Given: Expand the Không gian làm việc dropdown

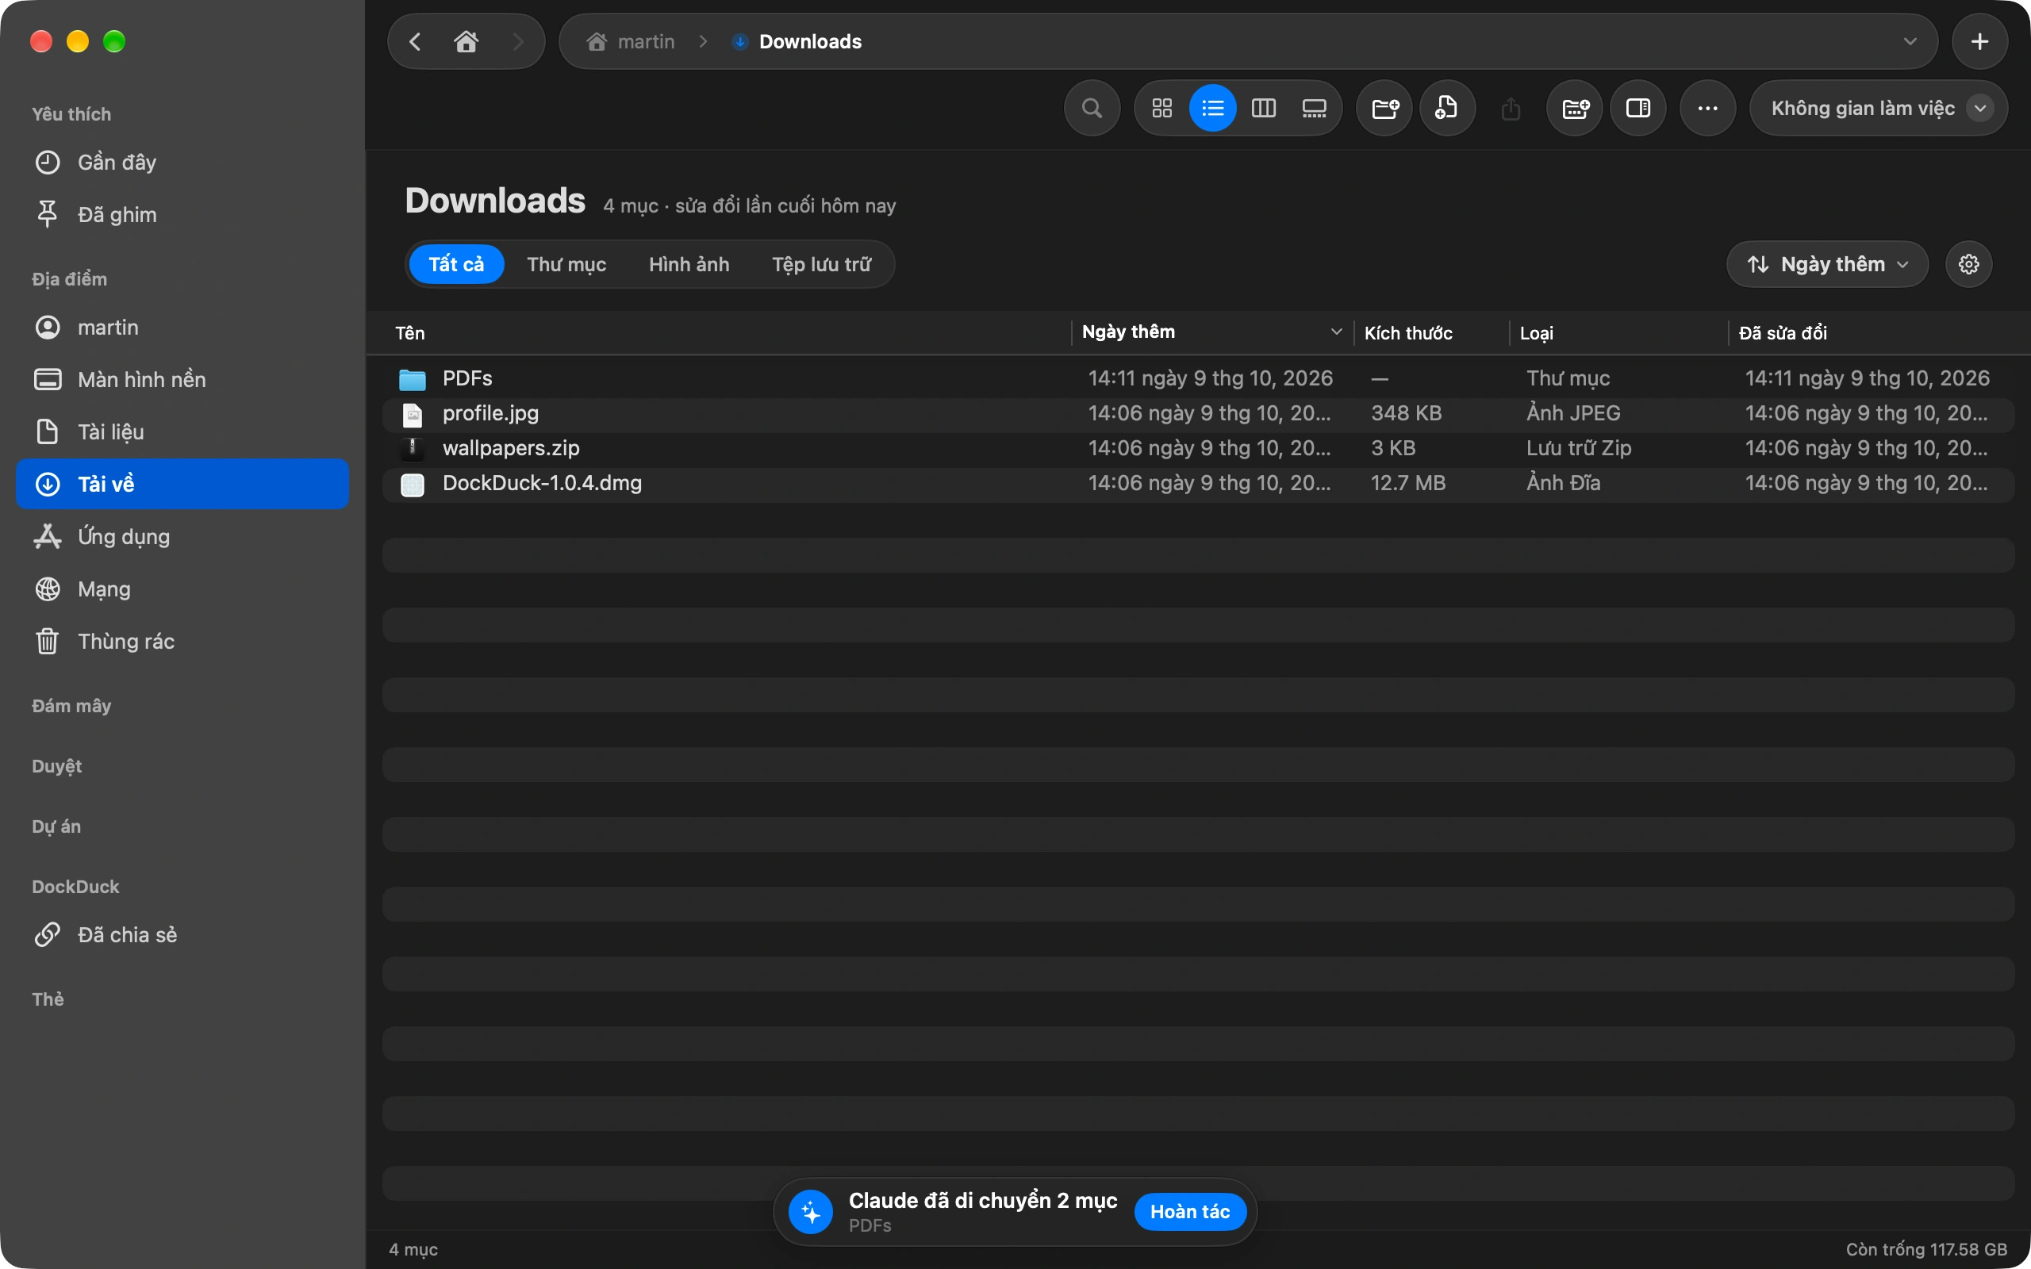Looking at the screenshot, I should 1878,109.
